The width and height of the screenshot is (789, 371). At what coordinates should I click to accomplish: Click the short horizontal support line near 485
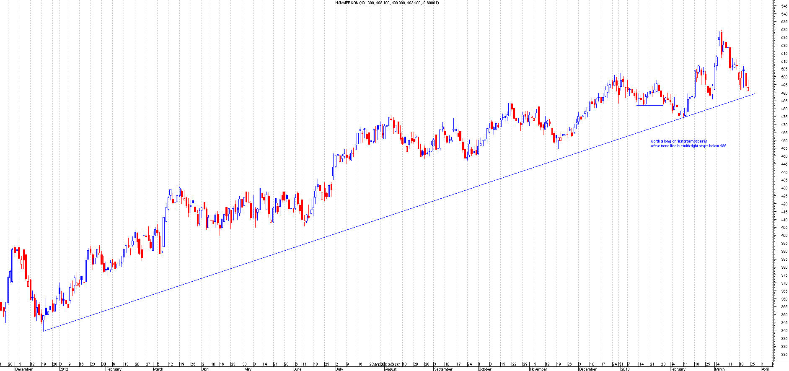tap(649, 105)
